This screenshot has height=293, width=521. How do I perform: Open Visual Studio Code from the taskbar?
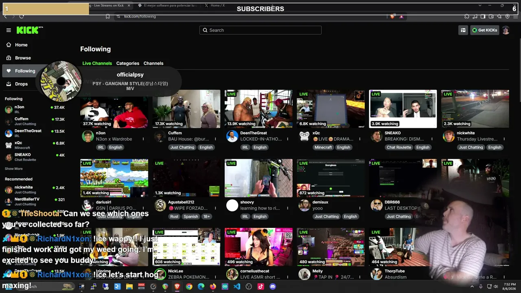pyautogui.click(x=237, y=286)
